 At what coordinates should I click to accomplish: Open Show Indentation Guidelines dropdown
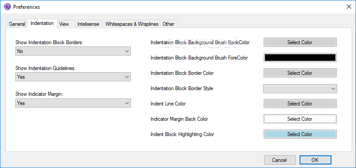point(73,77)
